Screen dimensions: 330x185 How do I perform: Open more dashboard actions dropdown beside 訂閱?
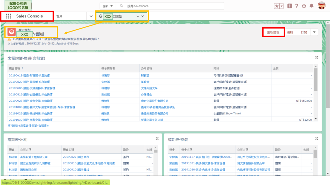(314, 32)
